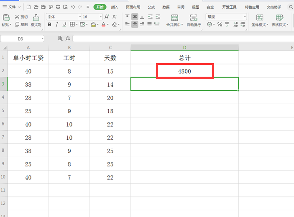Switch to the 页面布局 tab
Screen dimensions: 294x217
[x=133, y=7]
